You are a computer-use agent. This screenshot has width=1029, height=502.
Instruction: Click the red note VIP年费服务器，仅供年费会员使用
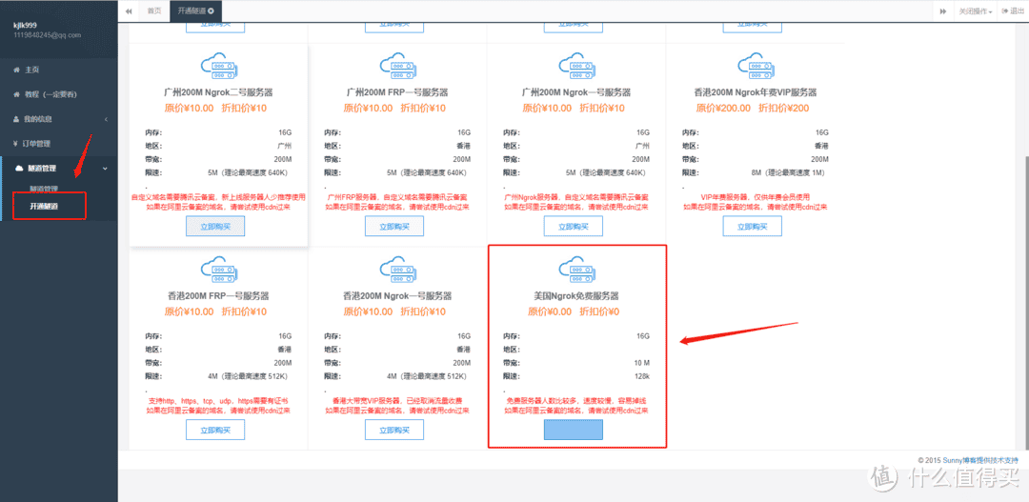tap(756, 197)
